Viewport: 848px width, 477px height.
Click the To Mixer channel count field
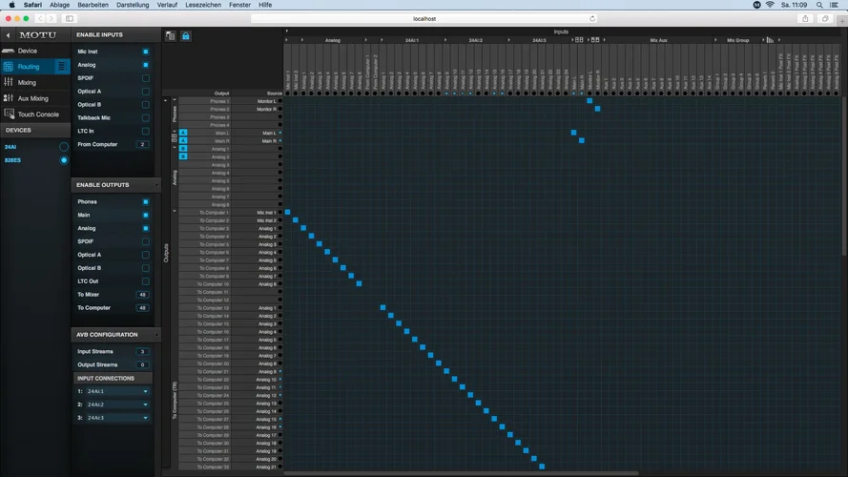(x=143, y=295)
